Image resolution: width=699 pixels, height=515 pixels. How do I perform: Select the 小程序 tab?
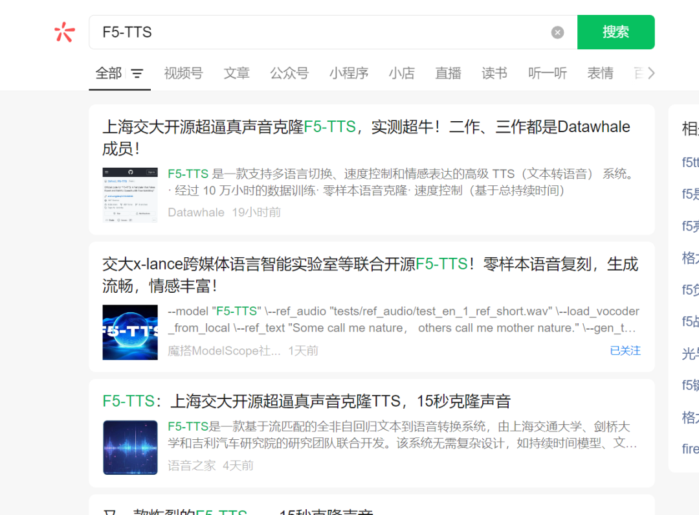click(349, 73)
